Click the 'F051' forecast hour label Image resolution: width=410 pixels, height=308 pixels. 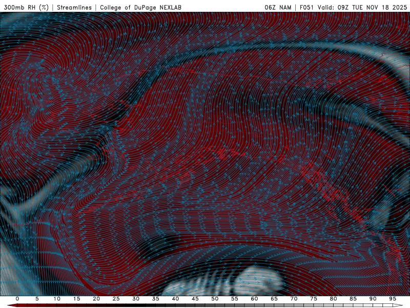306,8
